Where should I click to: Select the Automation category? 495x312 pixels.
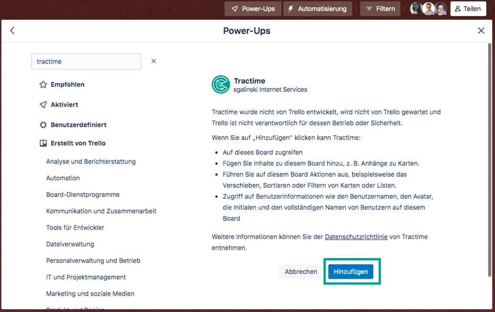[x=63, y=178]
